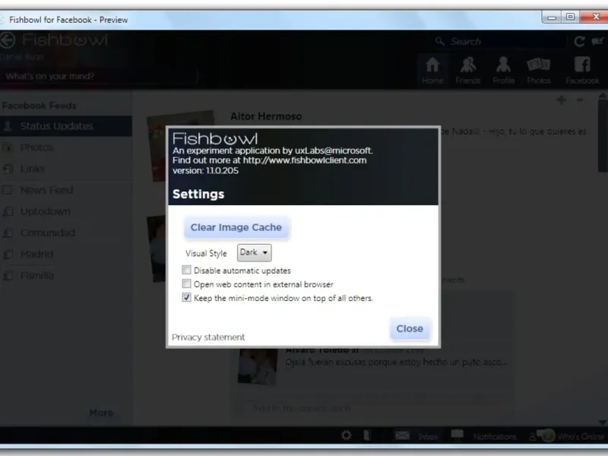Select Status Updates in Facebook Feeds
The width and height of the screenshot is (608, 456).
pos(66,126)
